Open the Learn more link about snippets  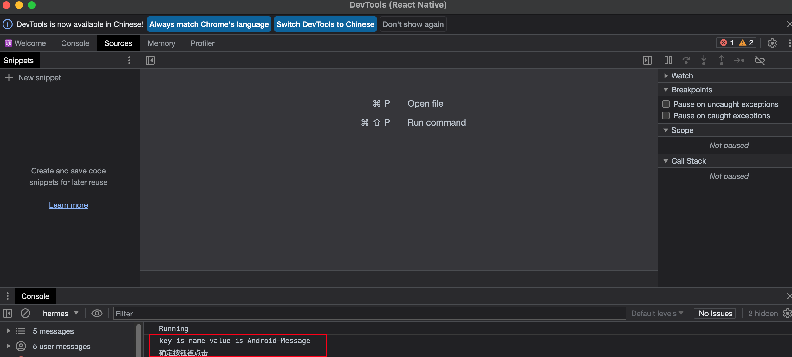(x=68, y=205)
